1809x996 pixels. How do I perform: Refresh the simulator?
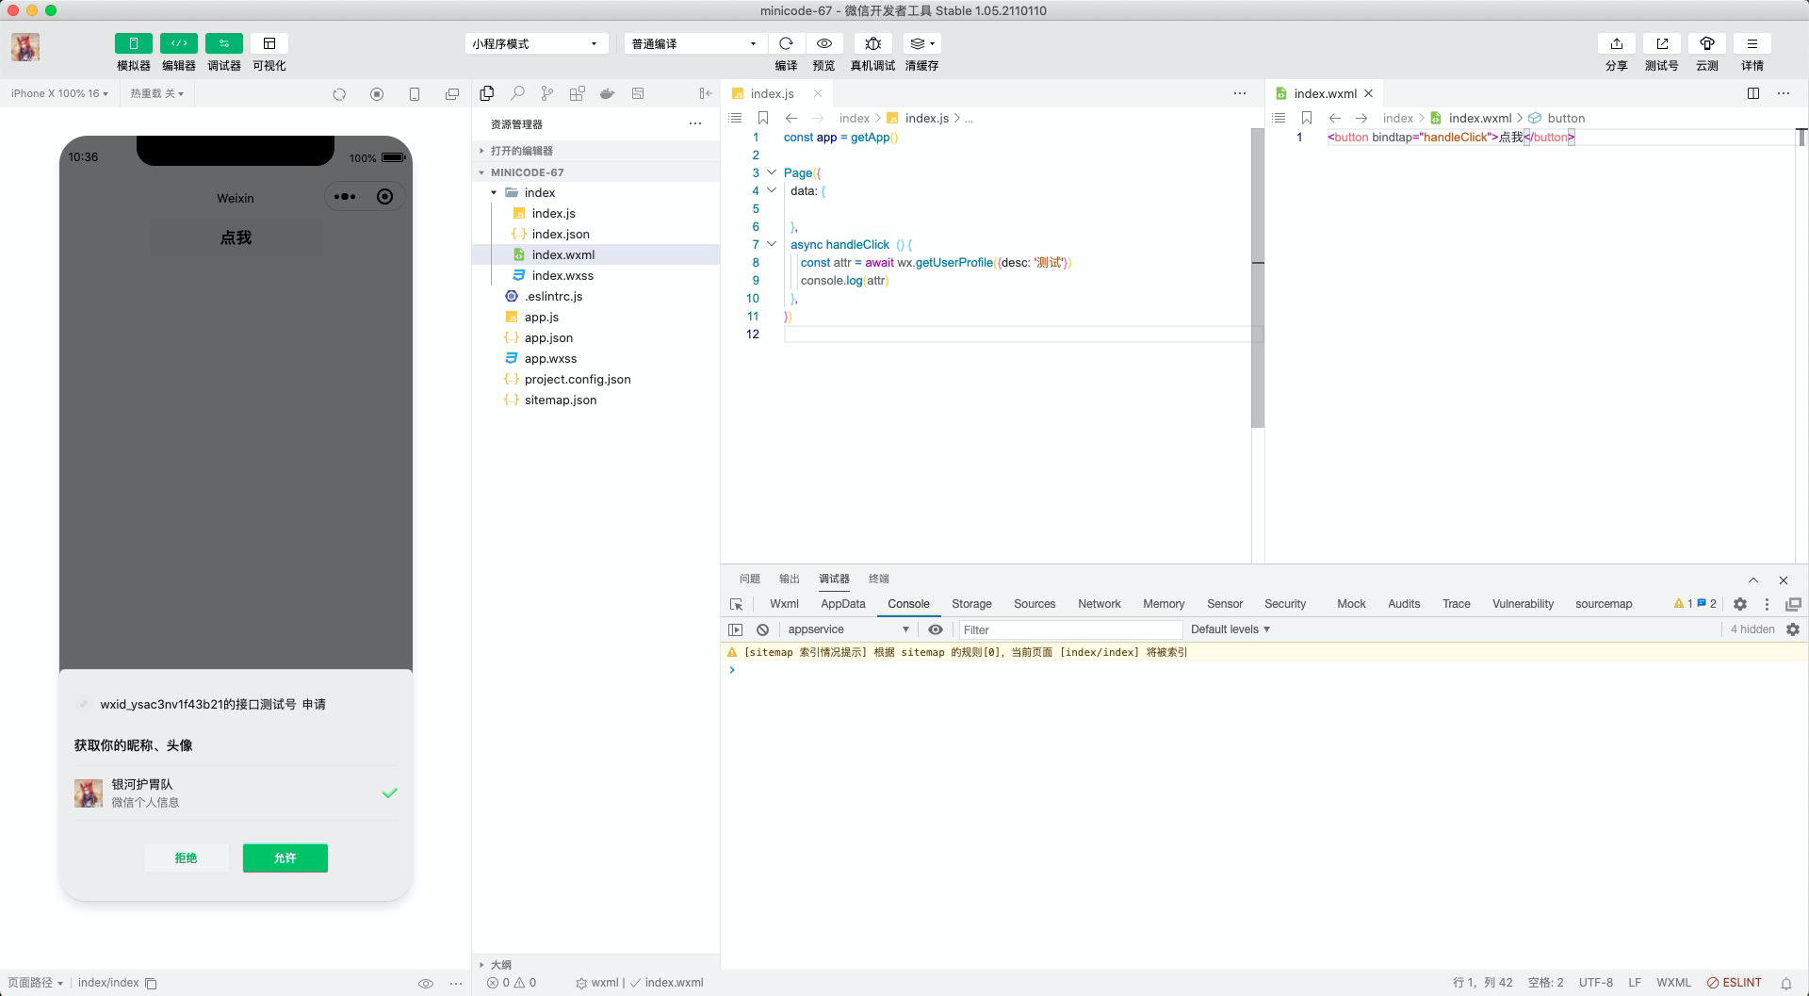(339, 93)
